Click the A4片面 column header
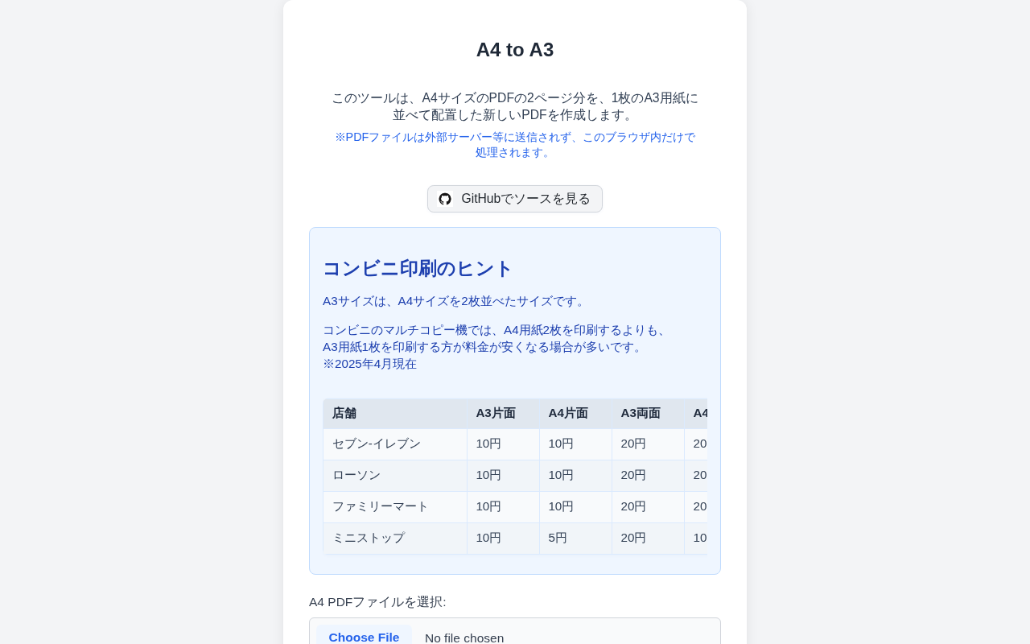This screenshot has height=644, width=1030. (568, 413)
